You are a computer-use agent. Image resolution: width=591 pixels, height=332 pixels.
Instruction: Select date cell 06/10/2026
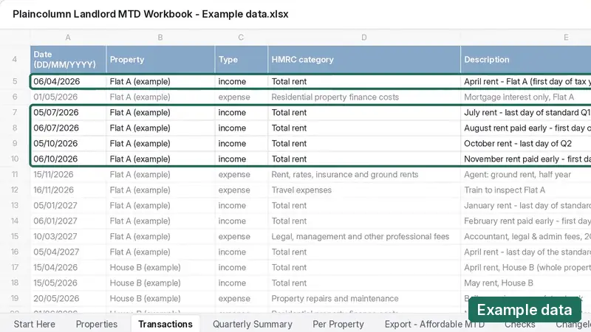tap(68, 159)
